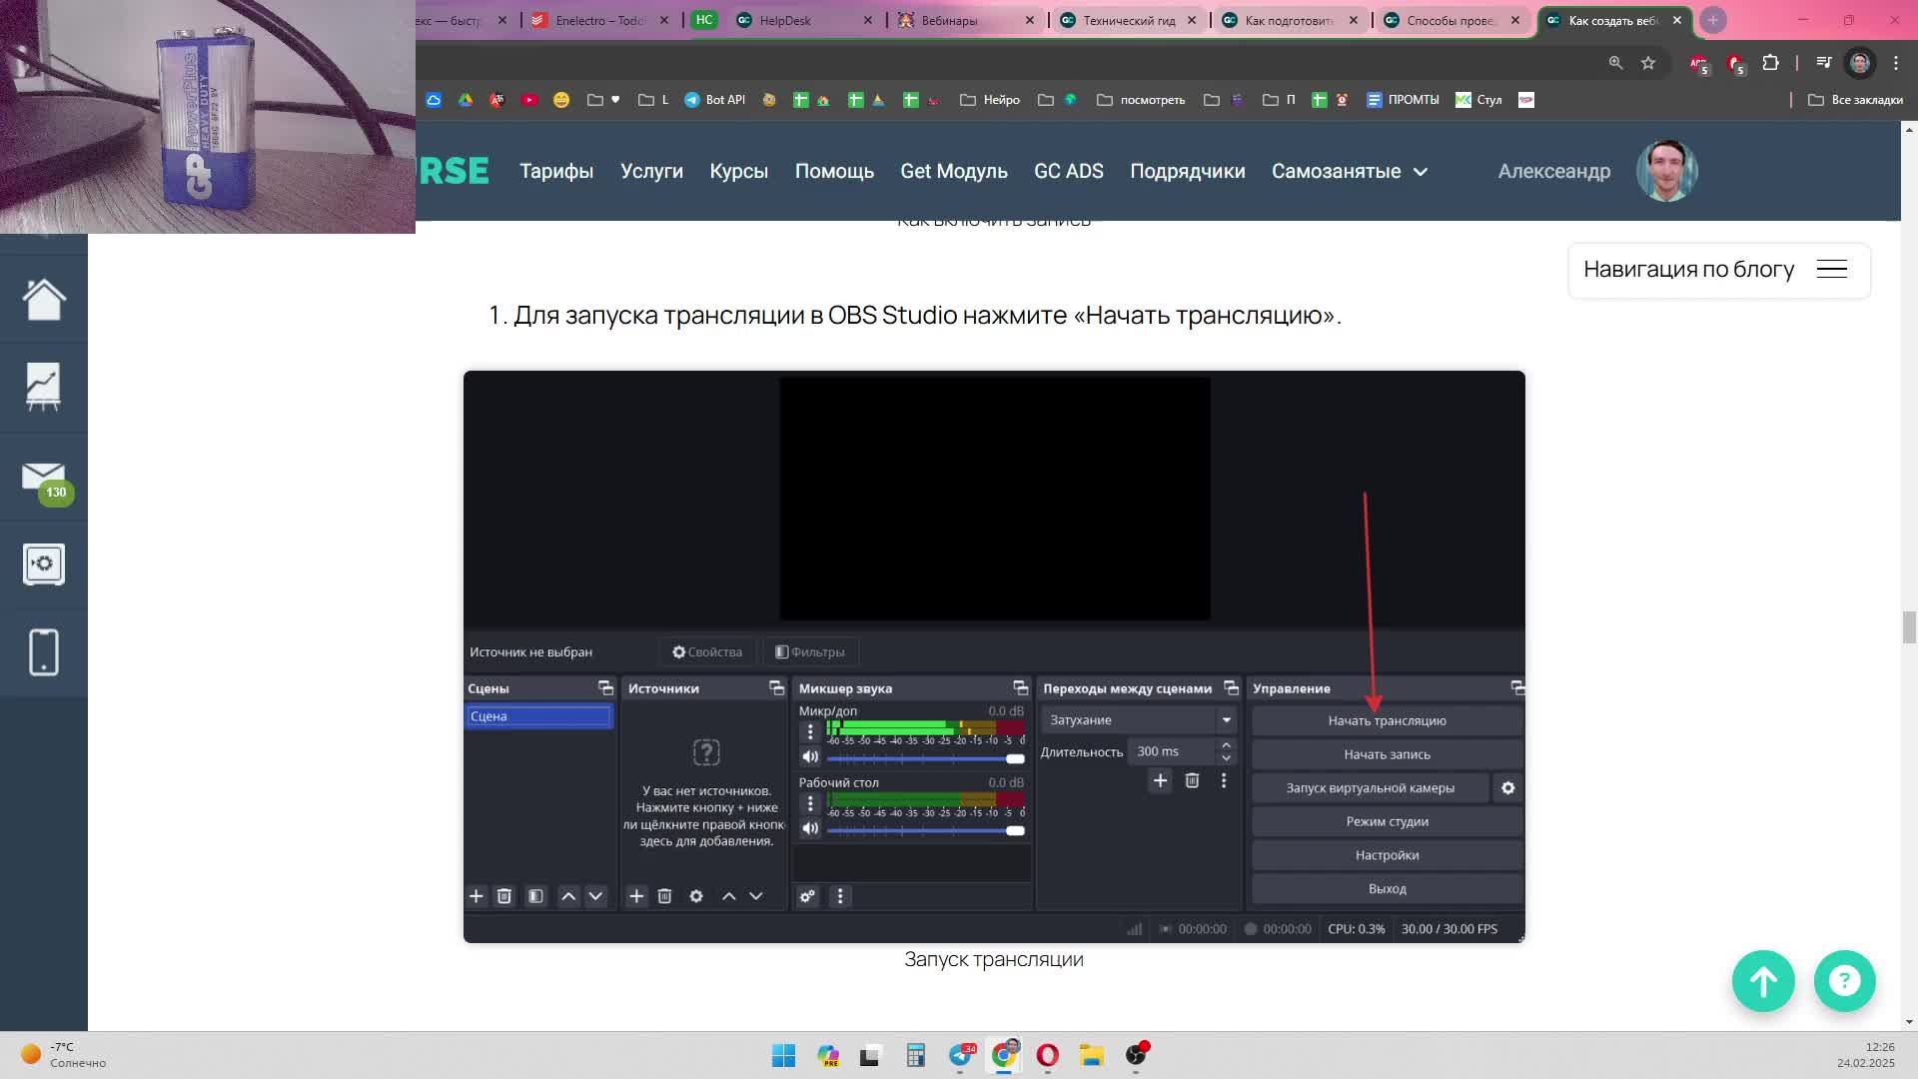Open the chart presentation icon in sidebar
This screenshot has height=1079, width=1918.
click(x=43, y=387)
